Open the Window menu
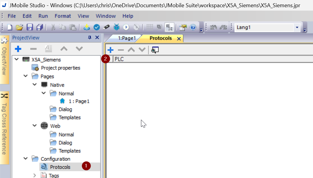313x178 pixels. [x=106, y=16]
